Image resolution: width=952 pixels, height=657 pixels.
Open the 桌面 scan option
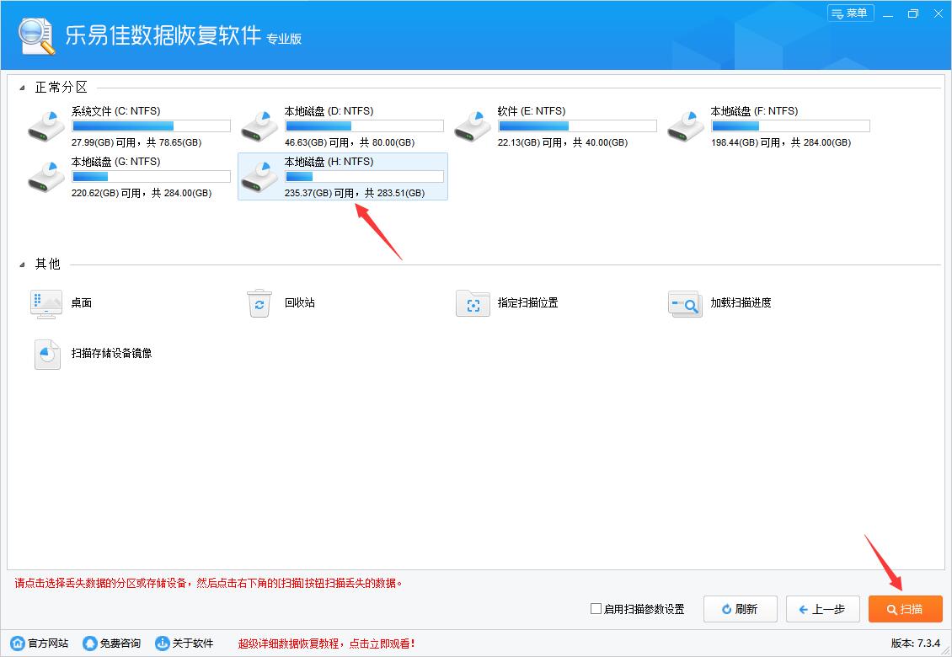46,303
